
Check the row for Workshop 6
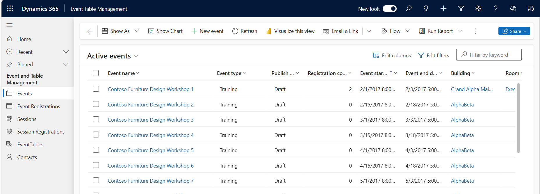pyautogui.click(x=96, y=165)
